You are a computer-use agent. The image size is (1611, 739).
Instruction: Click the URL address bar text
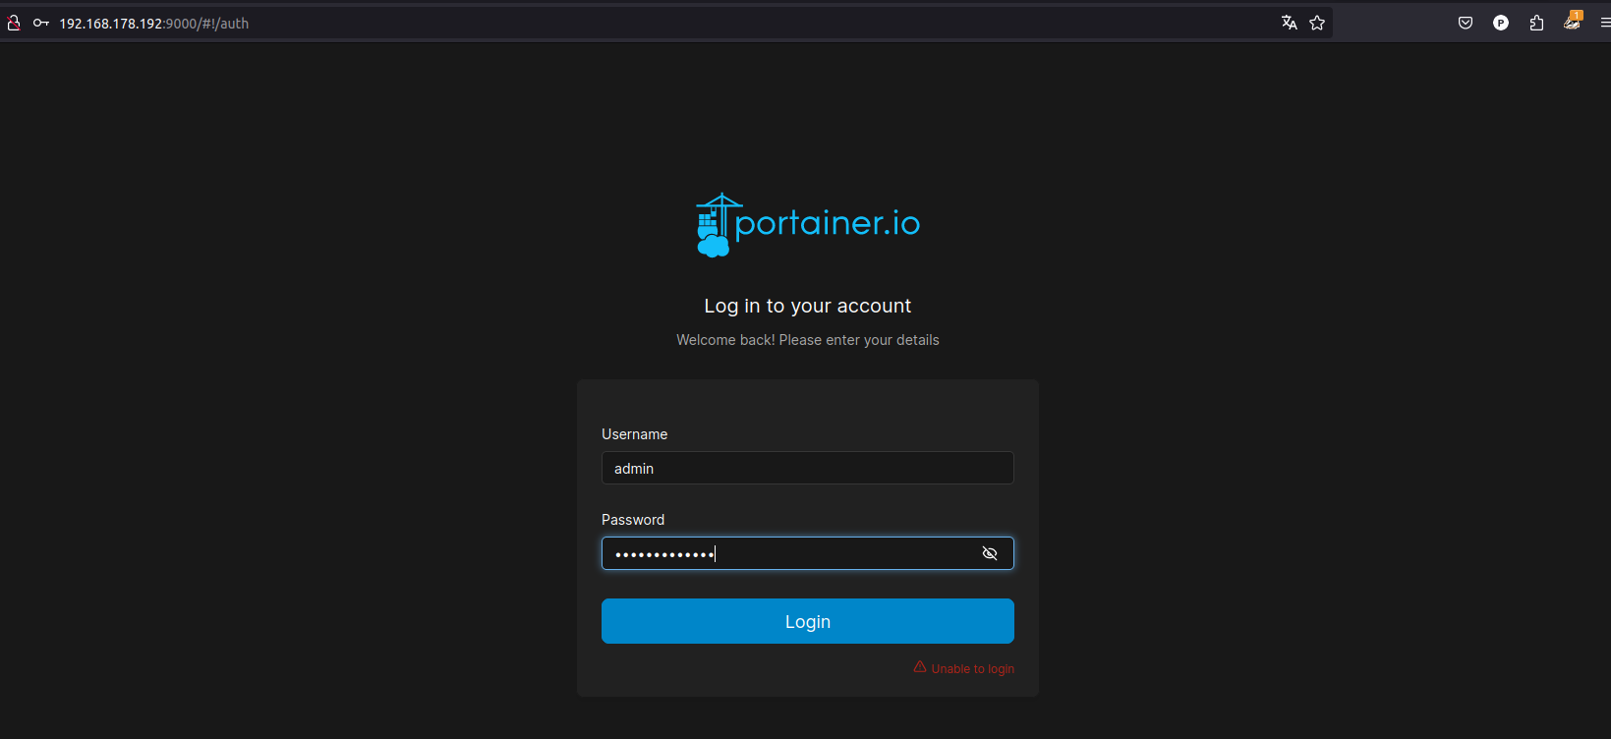pos(154,24)
